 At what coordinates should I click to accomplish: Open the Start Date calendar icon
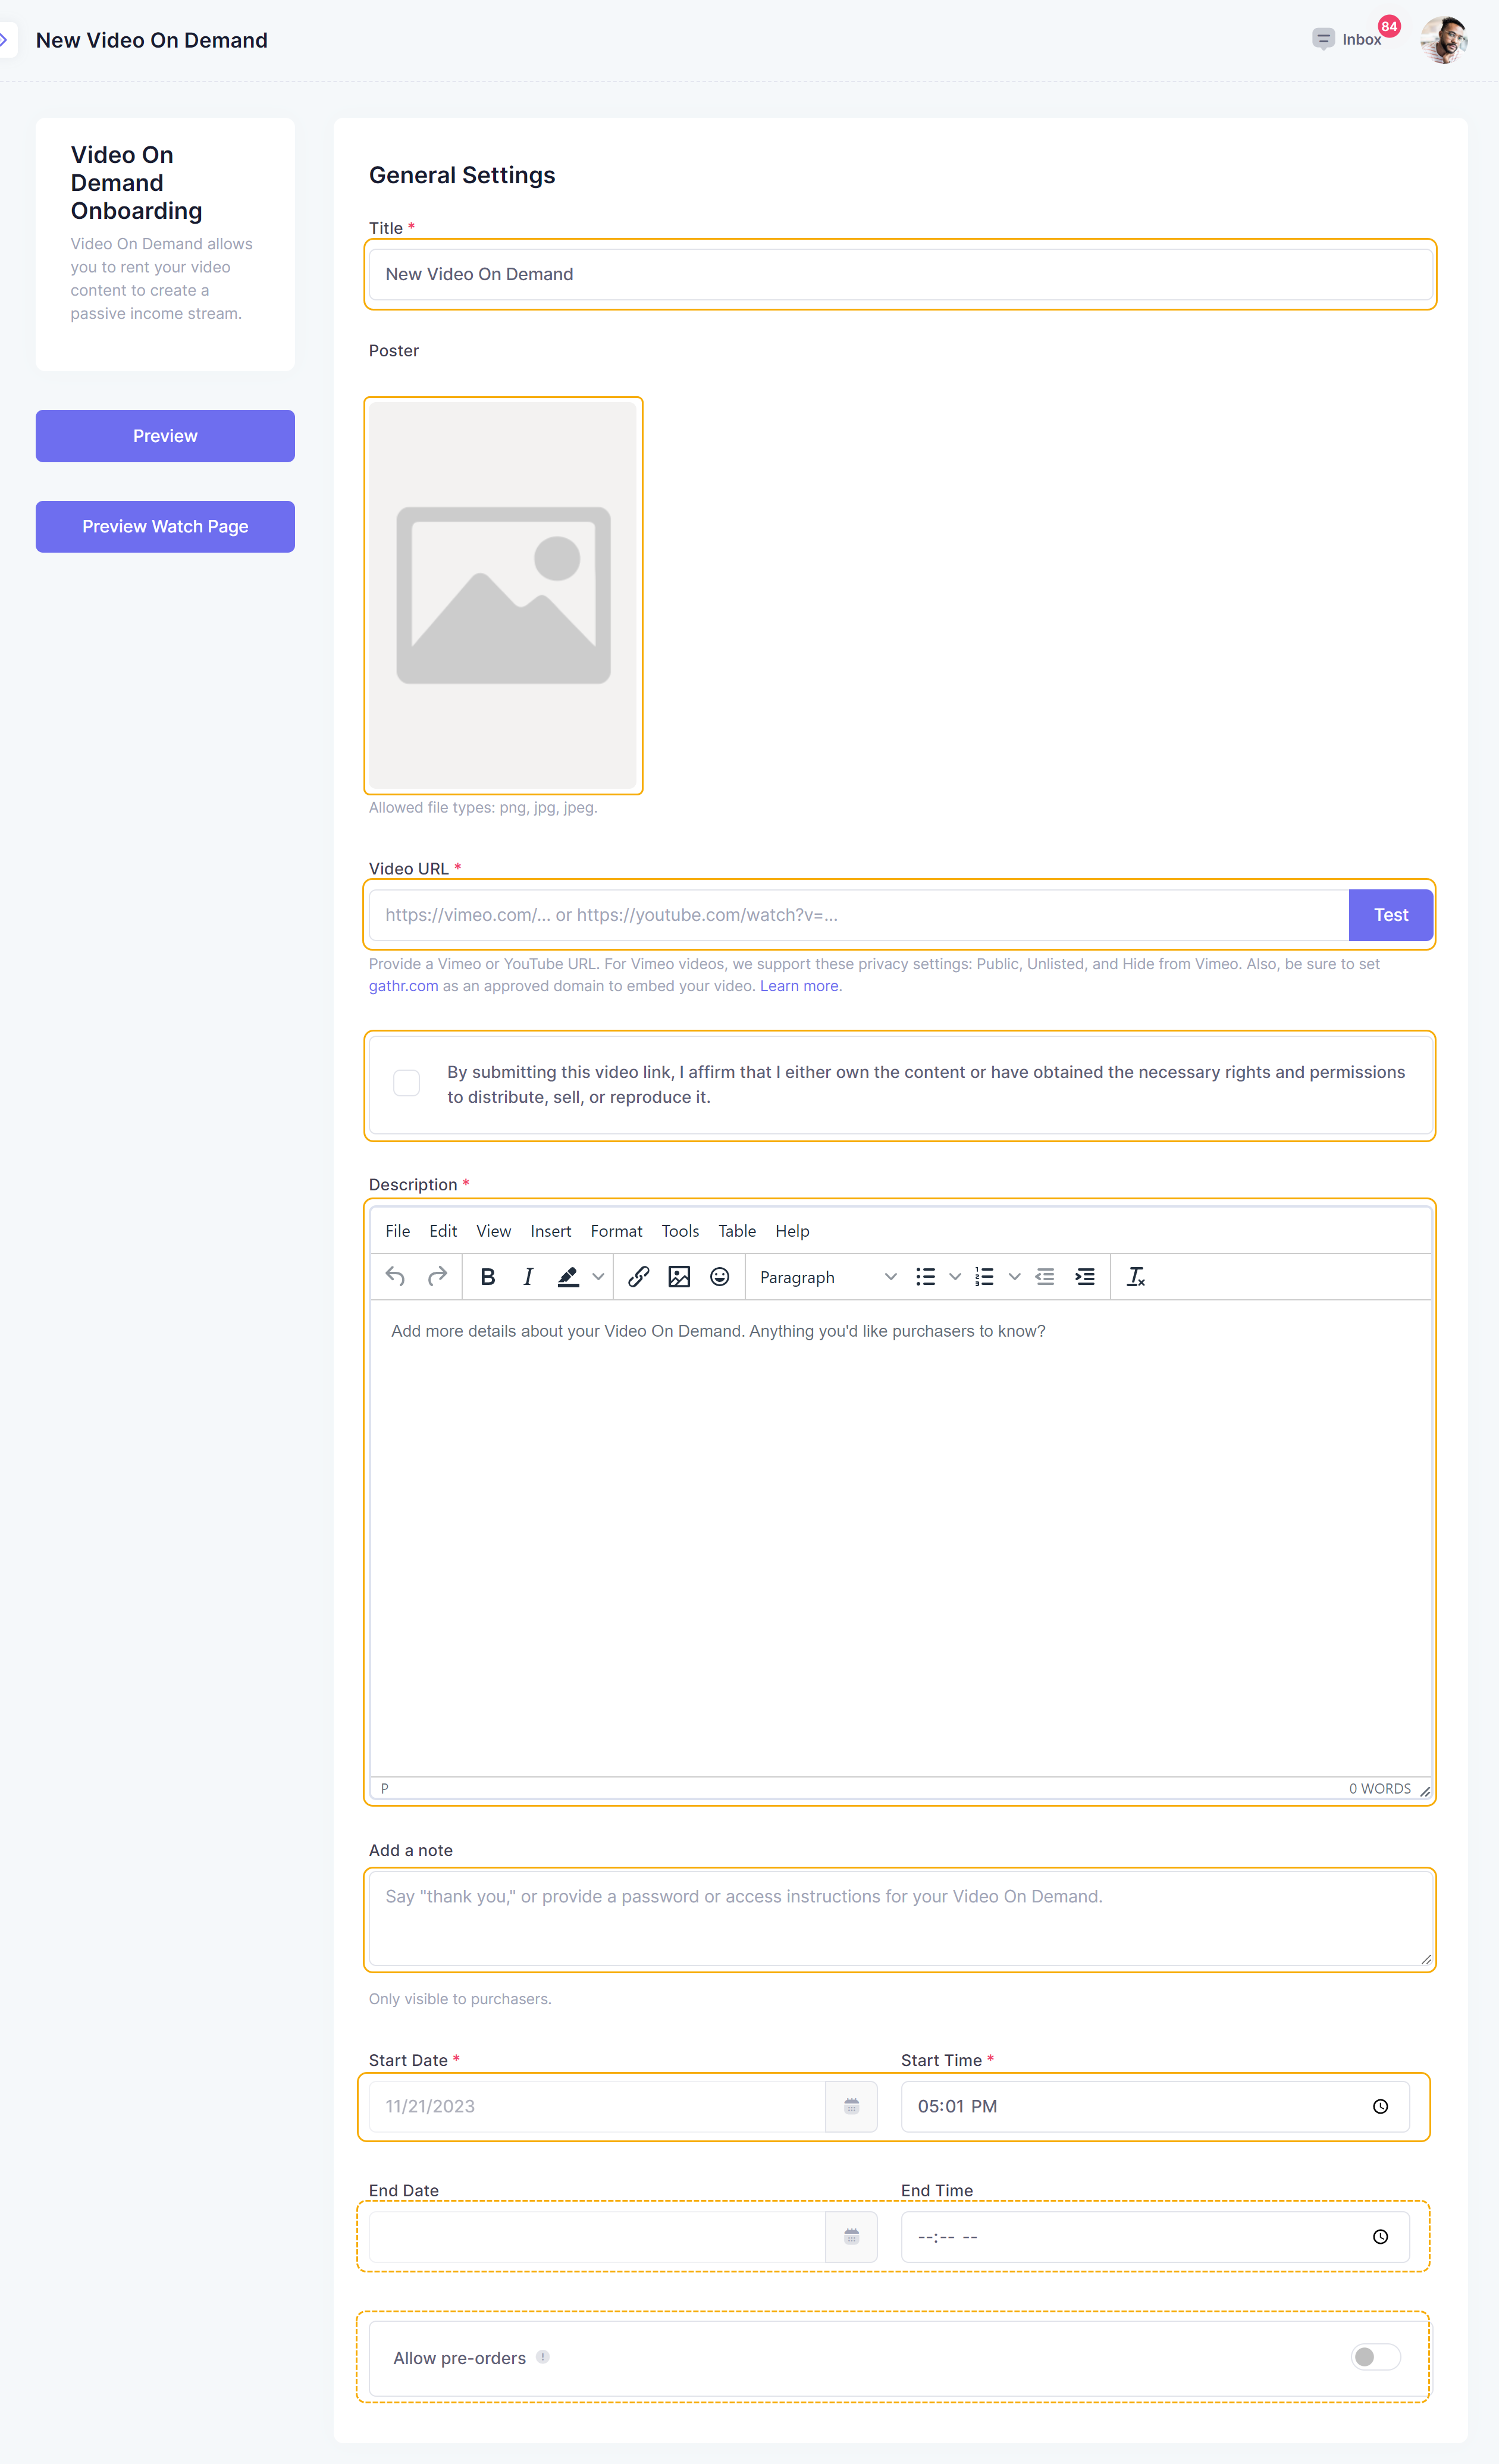click(851, 2106)
